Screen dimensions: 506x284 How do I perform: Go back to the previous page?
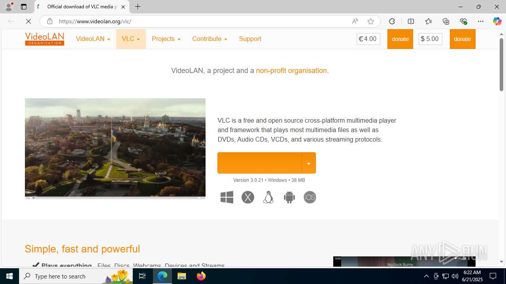pos(11,21)
